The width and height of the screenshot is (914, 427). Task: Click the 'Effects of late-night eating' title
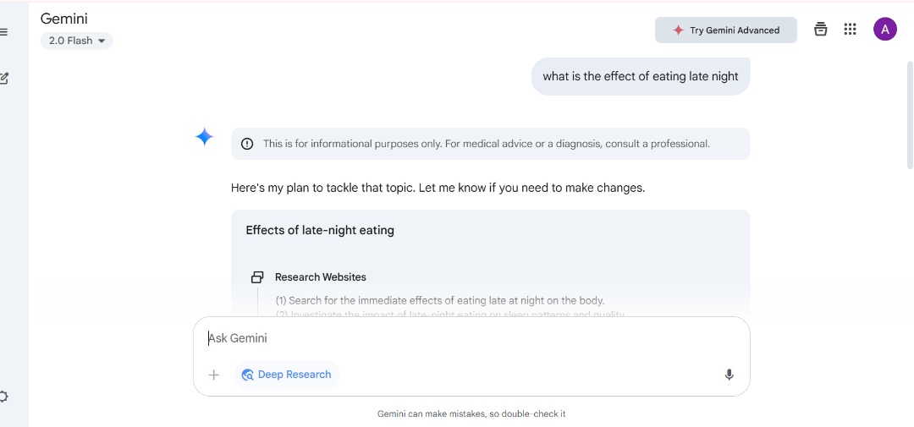pos(320,230)
